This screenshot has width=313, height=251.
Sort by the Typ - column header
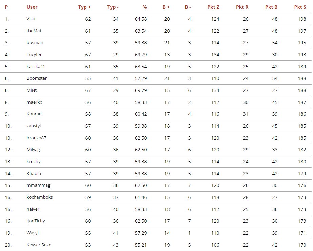(113, 7)
